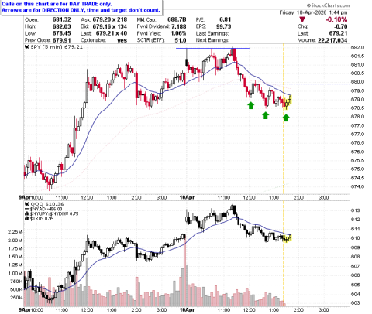Click the 610 label on QQQ axis
The width and height of the screenshot is (372, 314).
[356, 238]
